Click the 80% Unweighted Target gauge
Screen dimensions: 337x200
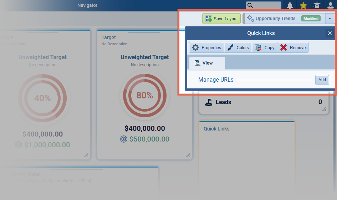pos(144,95)
